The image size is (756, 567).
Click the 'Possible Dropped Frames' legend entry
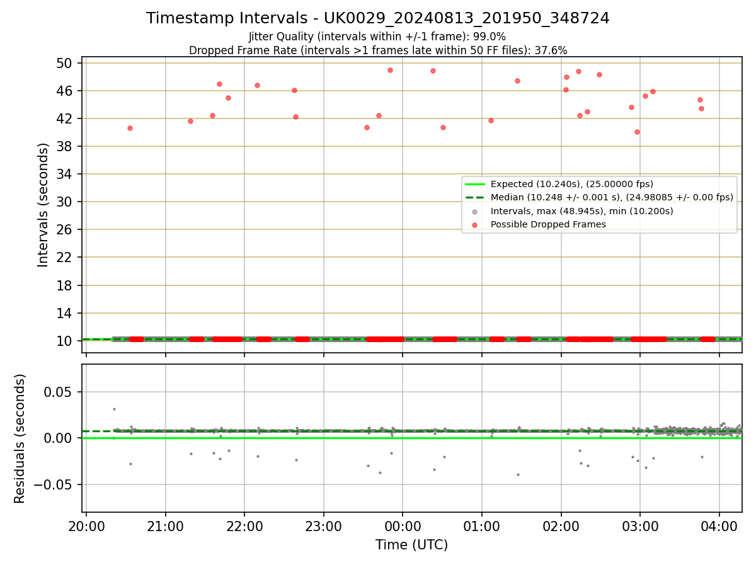click(548, 224)
